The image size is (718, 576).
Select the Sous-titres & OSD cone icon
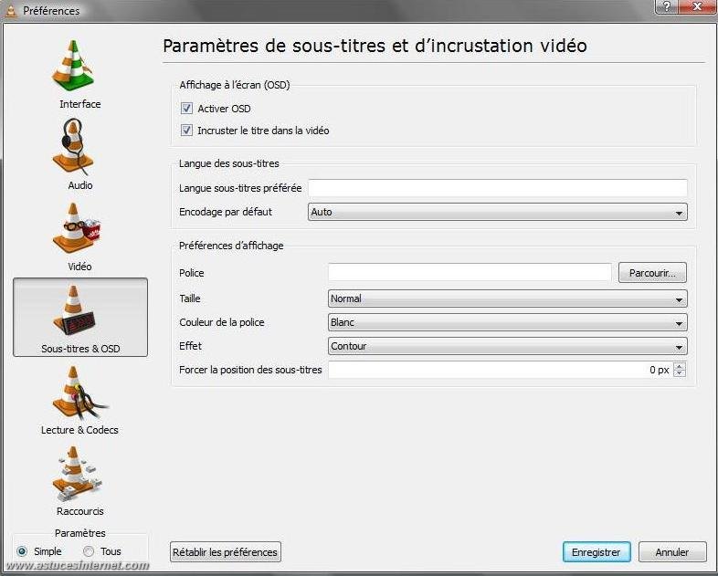point(74,309)
